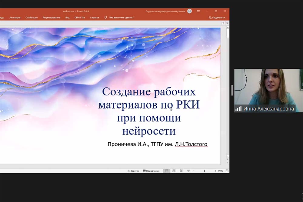Toggle the Заметки notes pane
Screen dimensions: 303x202
point(133,171)
